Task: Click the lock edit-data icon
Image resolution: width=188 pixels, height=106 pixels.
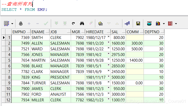Action: tap(21, 23)
